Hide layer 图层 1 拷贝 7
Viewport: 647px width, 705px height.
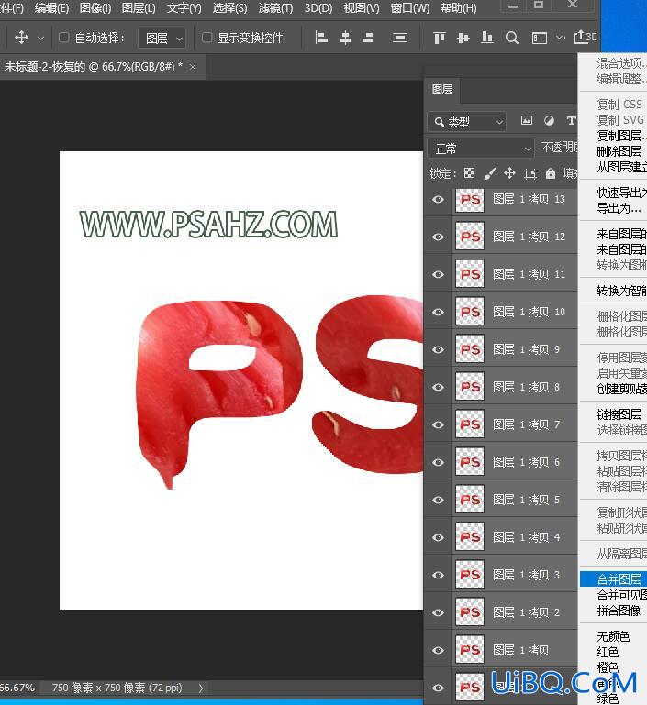point(439,424)
